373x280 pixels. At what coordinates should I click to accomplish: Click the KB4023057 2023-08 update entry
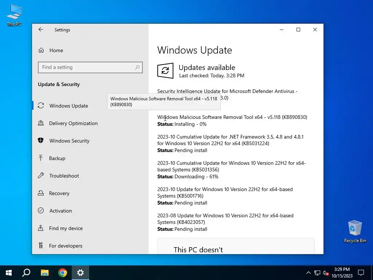point(225,219)
